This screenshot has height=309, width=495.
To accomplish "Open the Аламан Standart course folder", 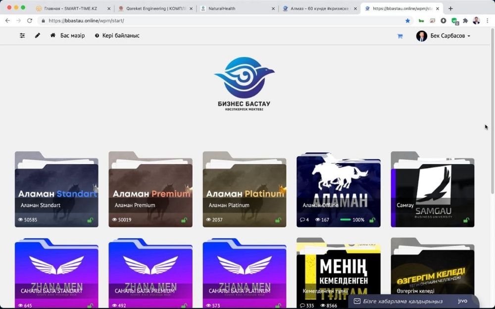I will (56, 189).
